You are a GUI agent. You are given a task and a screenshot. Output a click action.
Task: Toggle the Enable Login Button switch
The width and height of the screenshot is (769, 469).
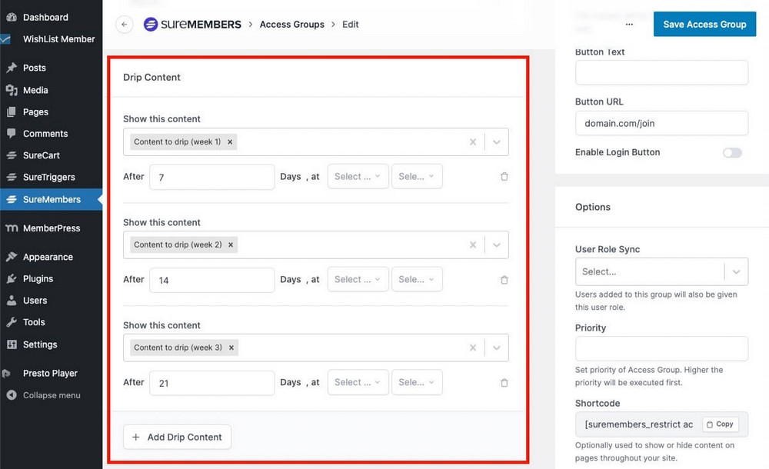pos(732,152)
